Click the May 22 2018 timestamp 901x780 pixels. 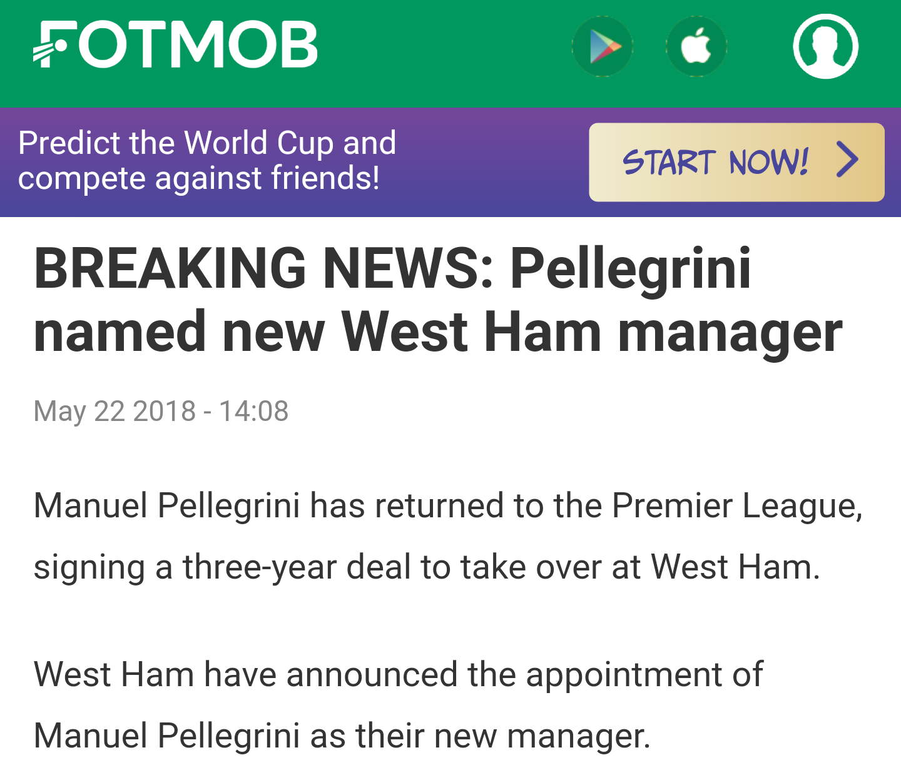tap(161, 412)
